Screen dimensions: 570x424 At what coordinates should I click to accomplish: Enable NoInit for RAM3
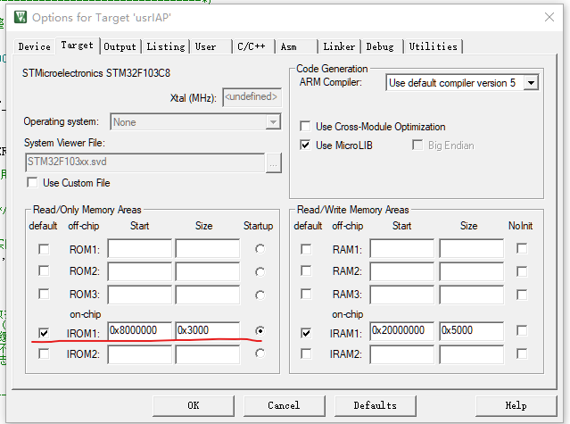point(522,295)
